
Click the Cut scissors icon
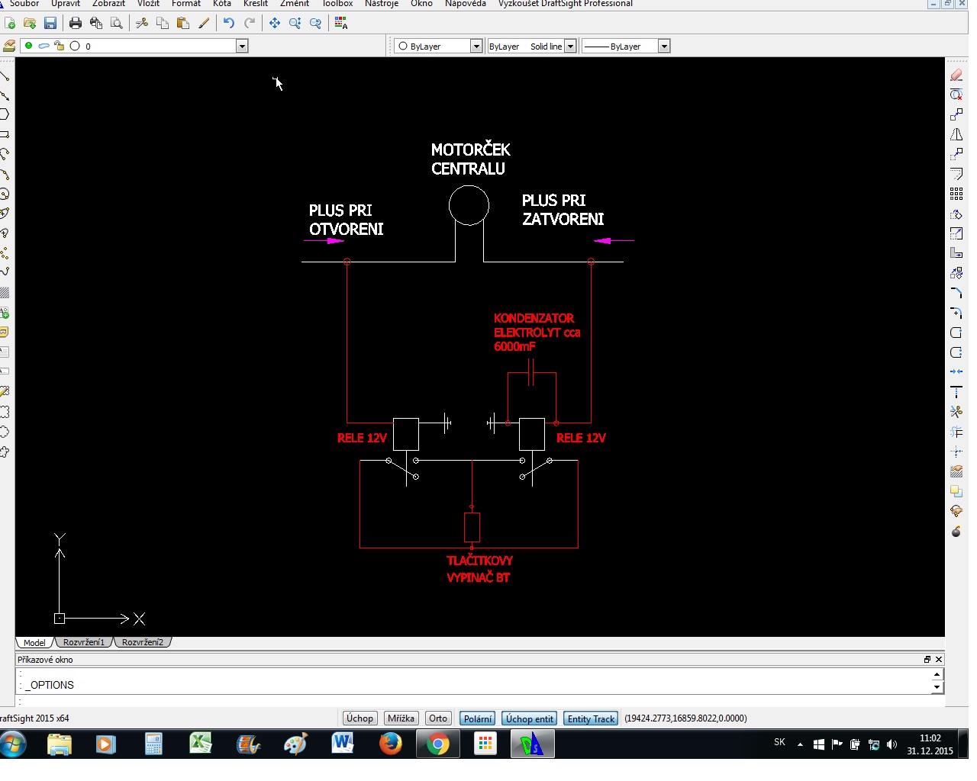142,24
